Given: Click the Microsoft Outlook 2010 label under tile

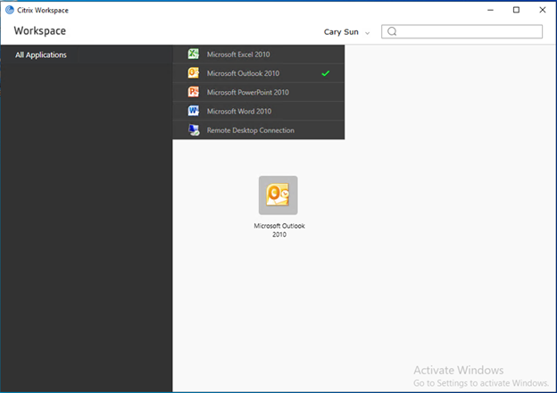Looking at the screenshot, I should (x=279, y=230).
